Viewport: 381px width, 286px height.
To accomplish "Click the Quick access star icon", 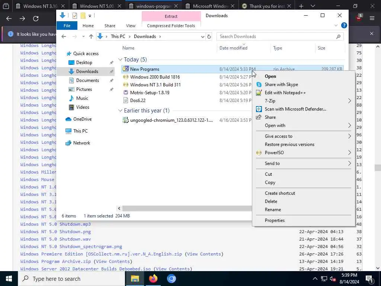I will tap(69, 54).
